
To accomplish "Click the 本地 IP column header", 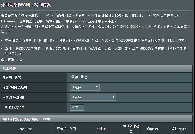I will click(101, 129).
